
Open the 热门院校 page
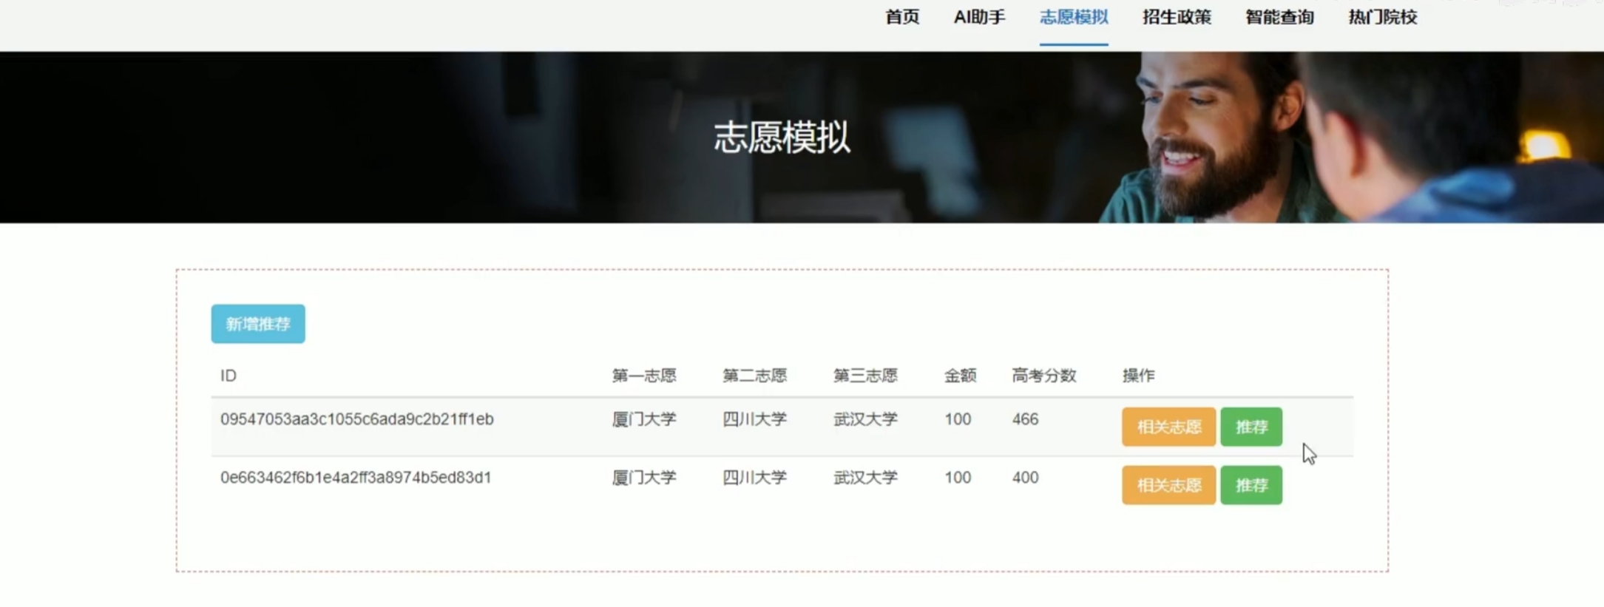click(1382, 17)
